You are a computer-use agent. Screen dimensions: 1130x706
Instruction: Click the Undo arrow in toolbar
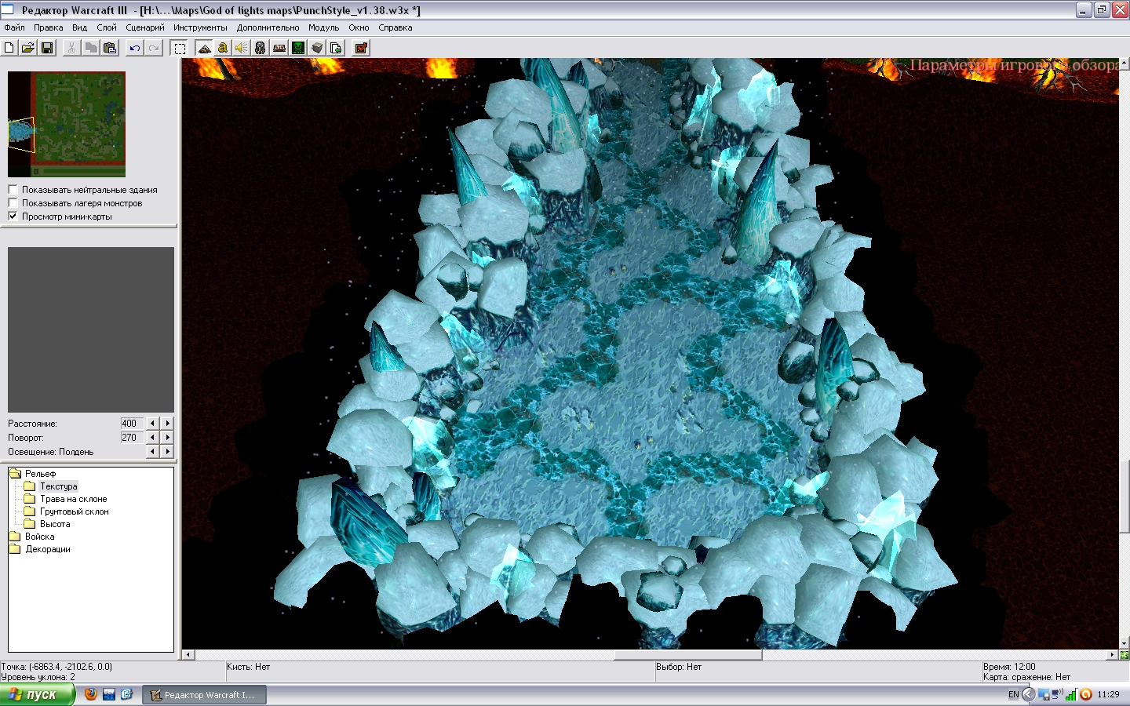(135, 48)
